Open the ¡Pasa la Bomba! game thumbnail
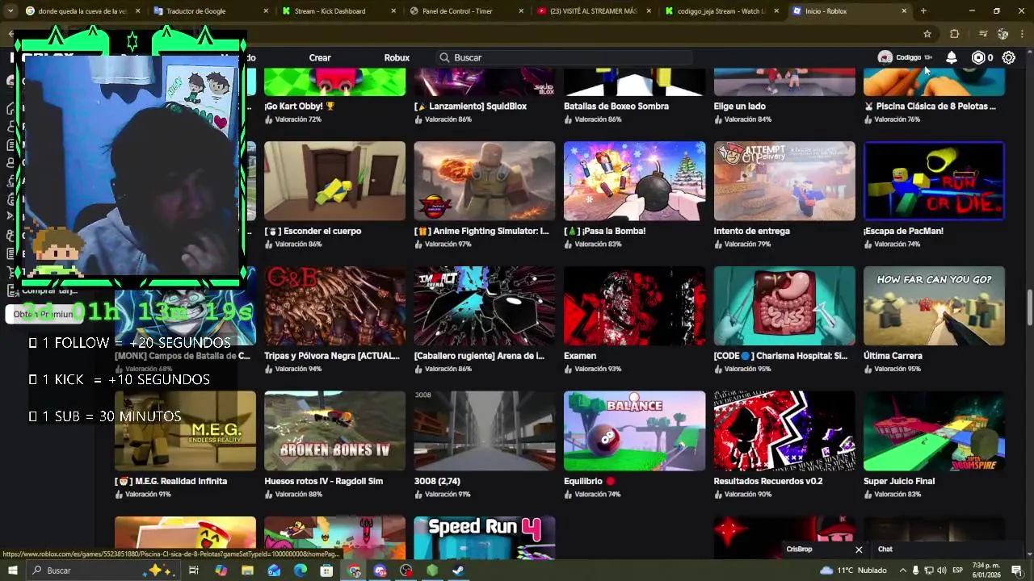This screenshot has width=1034, height=581. point(634,181)
